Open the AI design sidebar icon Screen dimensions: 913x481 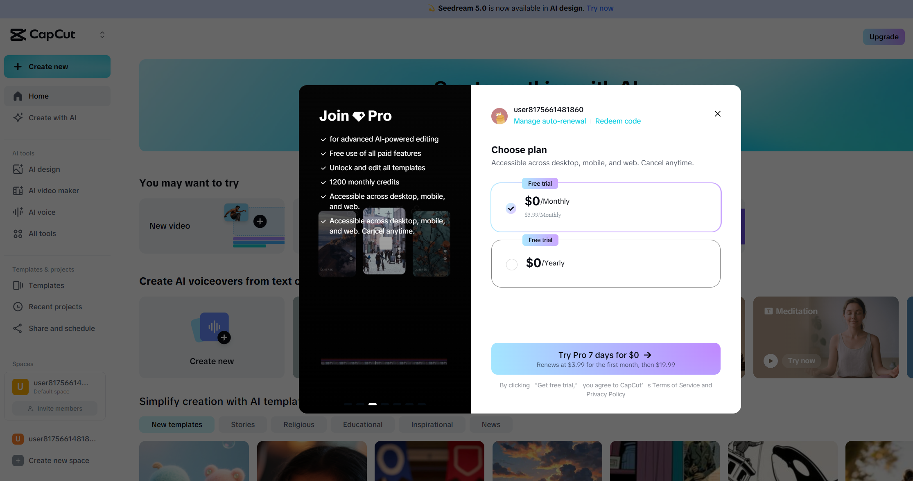pos(18,169)
